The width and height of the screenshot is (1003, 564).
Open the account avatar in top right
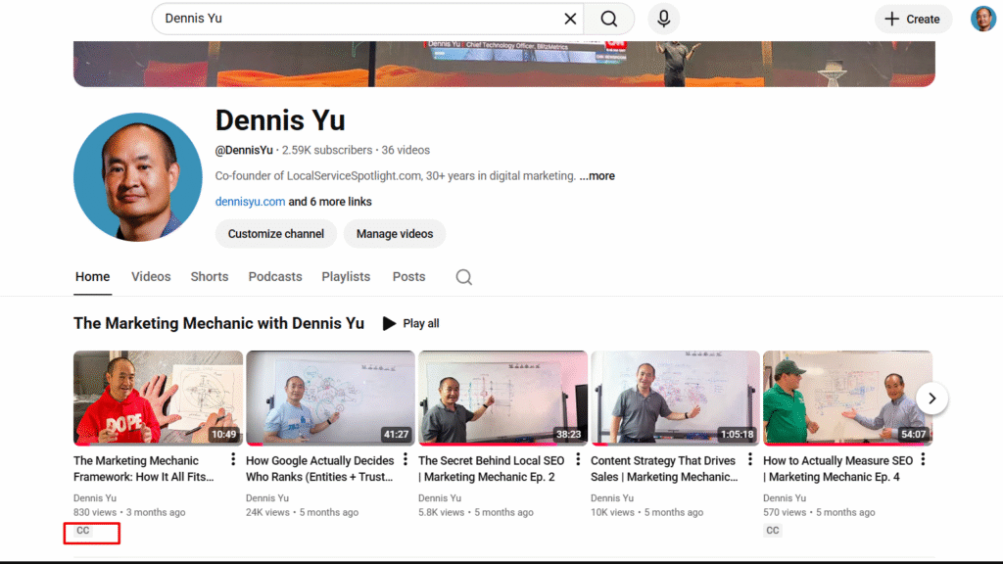click(x=982, y=19)
